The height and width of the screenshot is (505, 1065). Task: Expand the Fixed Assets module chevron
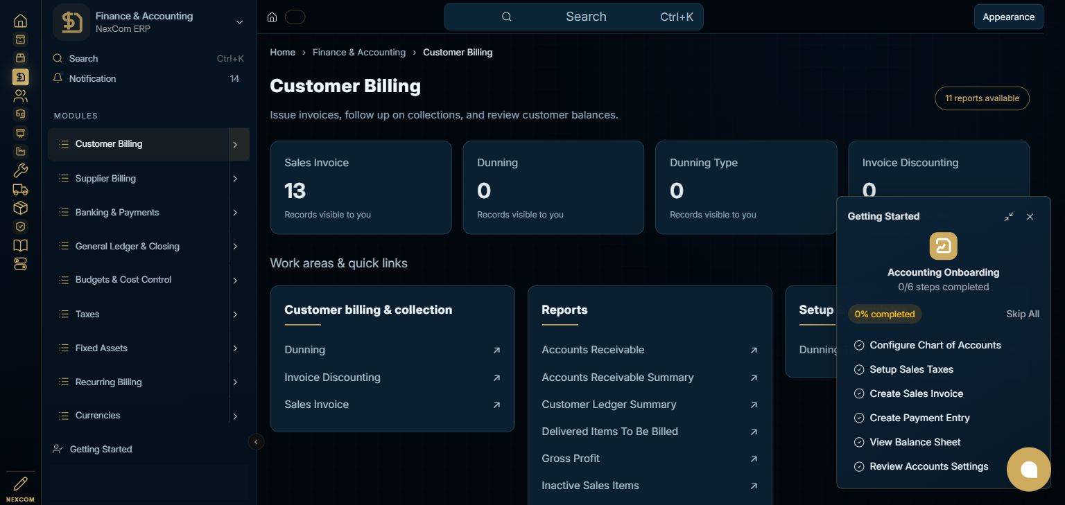coord(235,348)
